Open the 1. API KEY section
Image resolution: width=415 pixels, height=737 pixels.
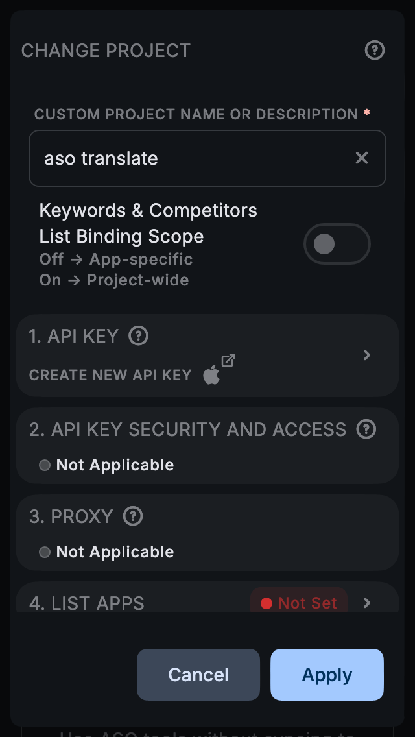[x=74, y=336]
